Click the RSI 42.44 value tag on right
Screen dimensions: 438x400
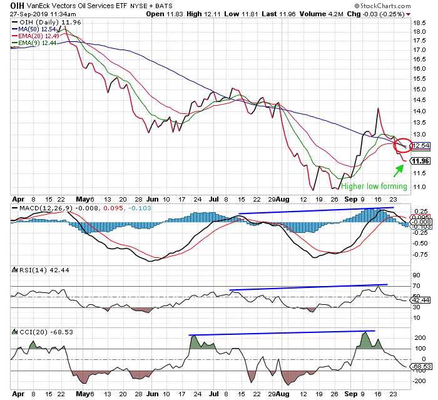click(x=420, y=300)
